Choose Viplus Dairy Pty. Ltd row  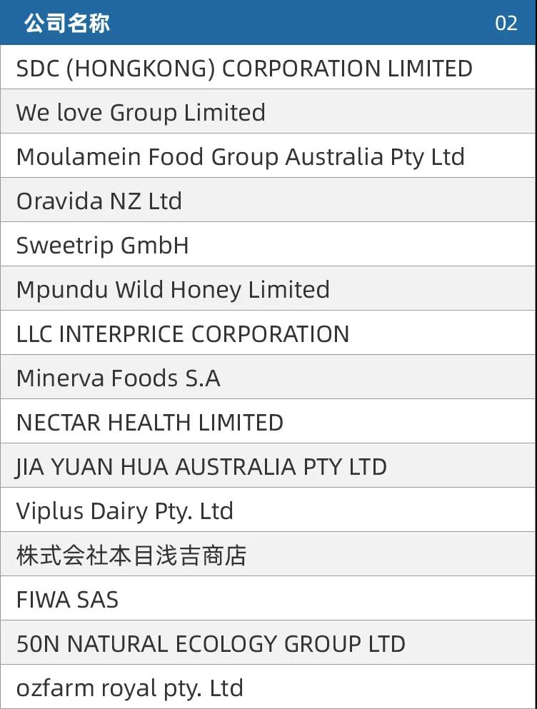[268, 510]
